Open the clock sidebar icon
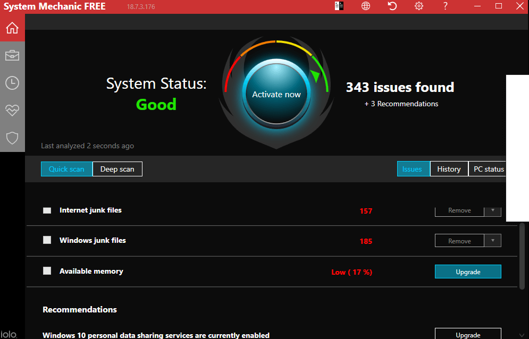The width and height of the screenshot is (529, 339). pyautogui.click(x=12, y=83)
